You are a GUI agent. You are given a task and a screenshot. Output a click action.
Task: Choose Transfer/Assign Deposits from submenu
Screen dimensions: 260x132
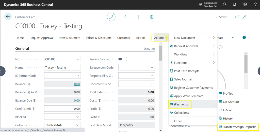[x=239, y=127]
